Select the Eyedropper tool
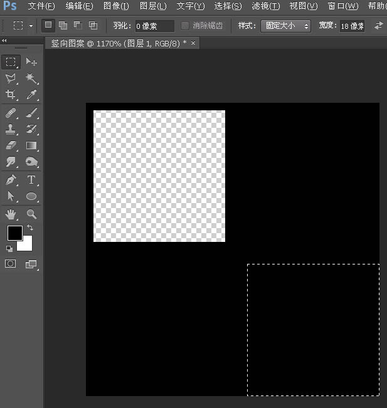387x408 pixels. point(31,95)
